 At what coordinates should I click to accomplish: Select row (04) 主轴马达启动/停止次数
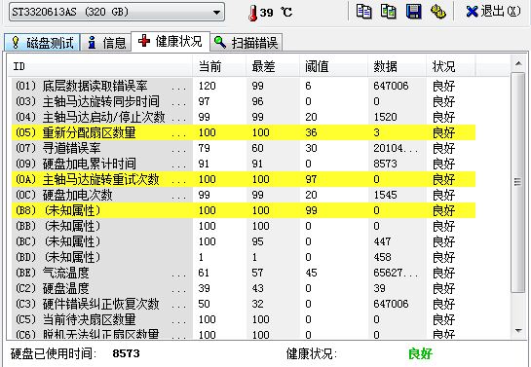coord(244,117)
